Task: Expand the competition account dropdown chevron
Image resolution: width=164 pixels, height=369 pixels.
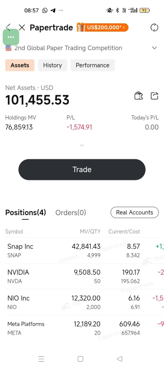Action: [x=154, y=48]
